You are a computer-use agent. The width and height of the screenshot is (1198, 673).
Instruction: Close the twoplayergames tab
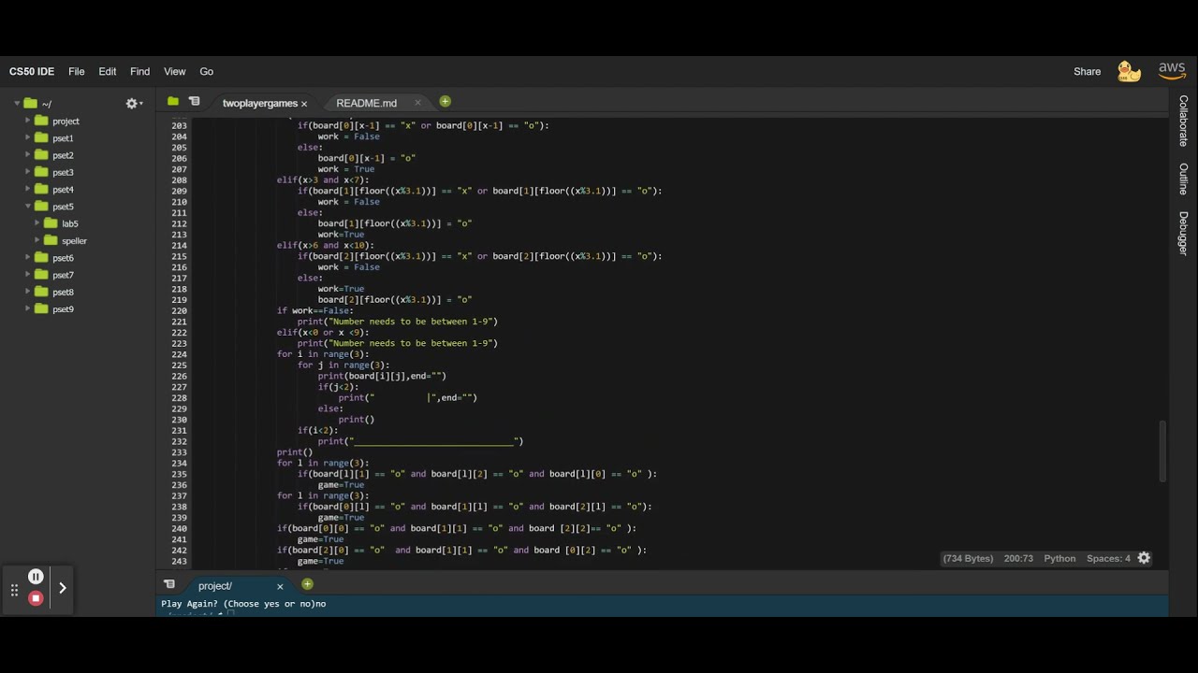303,104
